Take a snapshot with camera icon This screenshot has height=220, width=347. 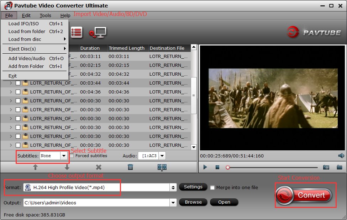pyautogui.click(x=326, y=167)
